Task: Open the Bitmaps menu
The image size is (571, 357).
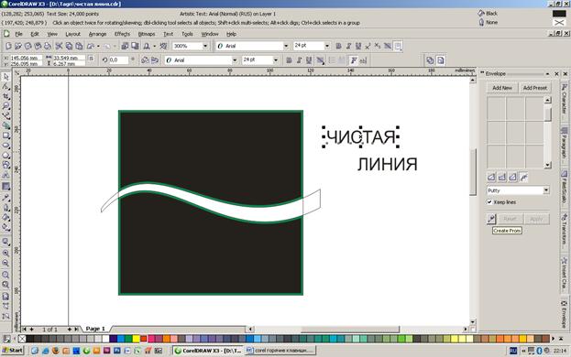Action: coord(147,34)
